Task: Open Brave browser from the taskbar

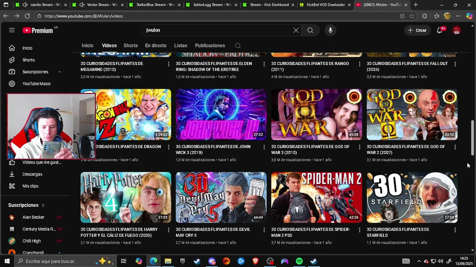Action: (x=255, y=261)
